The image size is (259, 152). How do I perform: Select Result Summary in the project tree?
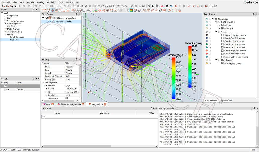(17, 37)
